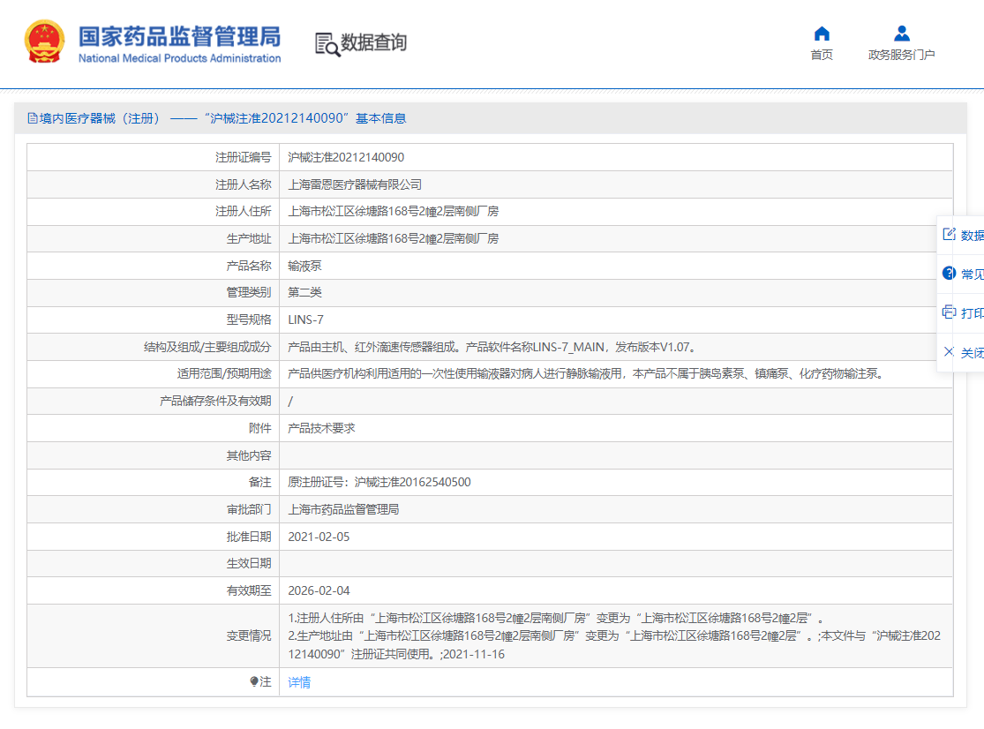Open the 详情 details link
The image size is (984, 729).
point(299,682)
